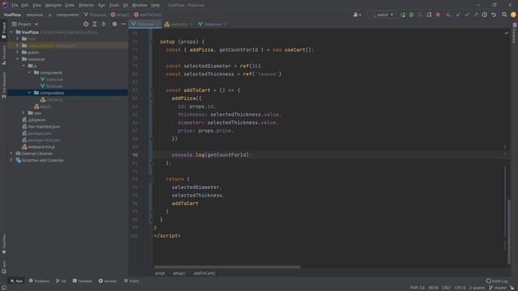Click the vertical editor scrollbar
This screenshot has height=291, width=518.
509,231
